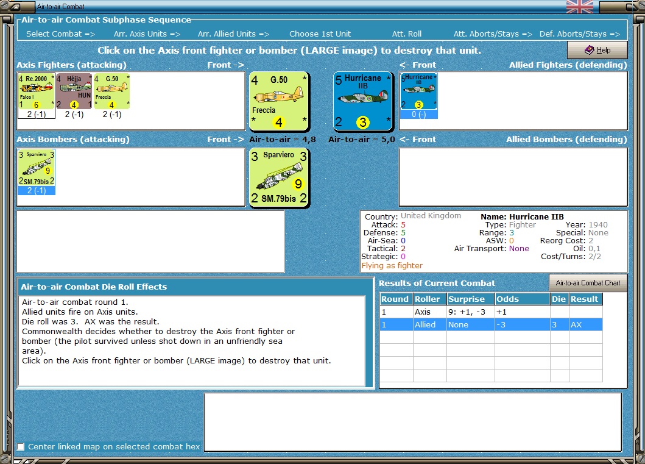Click the small Hurricane IIB defending counter
645x464 pixels.
pos(419,92)
